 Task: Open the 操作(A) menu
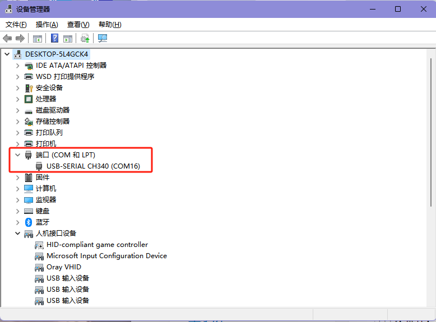(x=47, y=25)
